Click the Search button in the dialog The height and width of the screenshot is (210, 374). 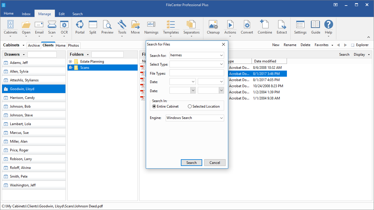tap(191, 162)
